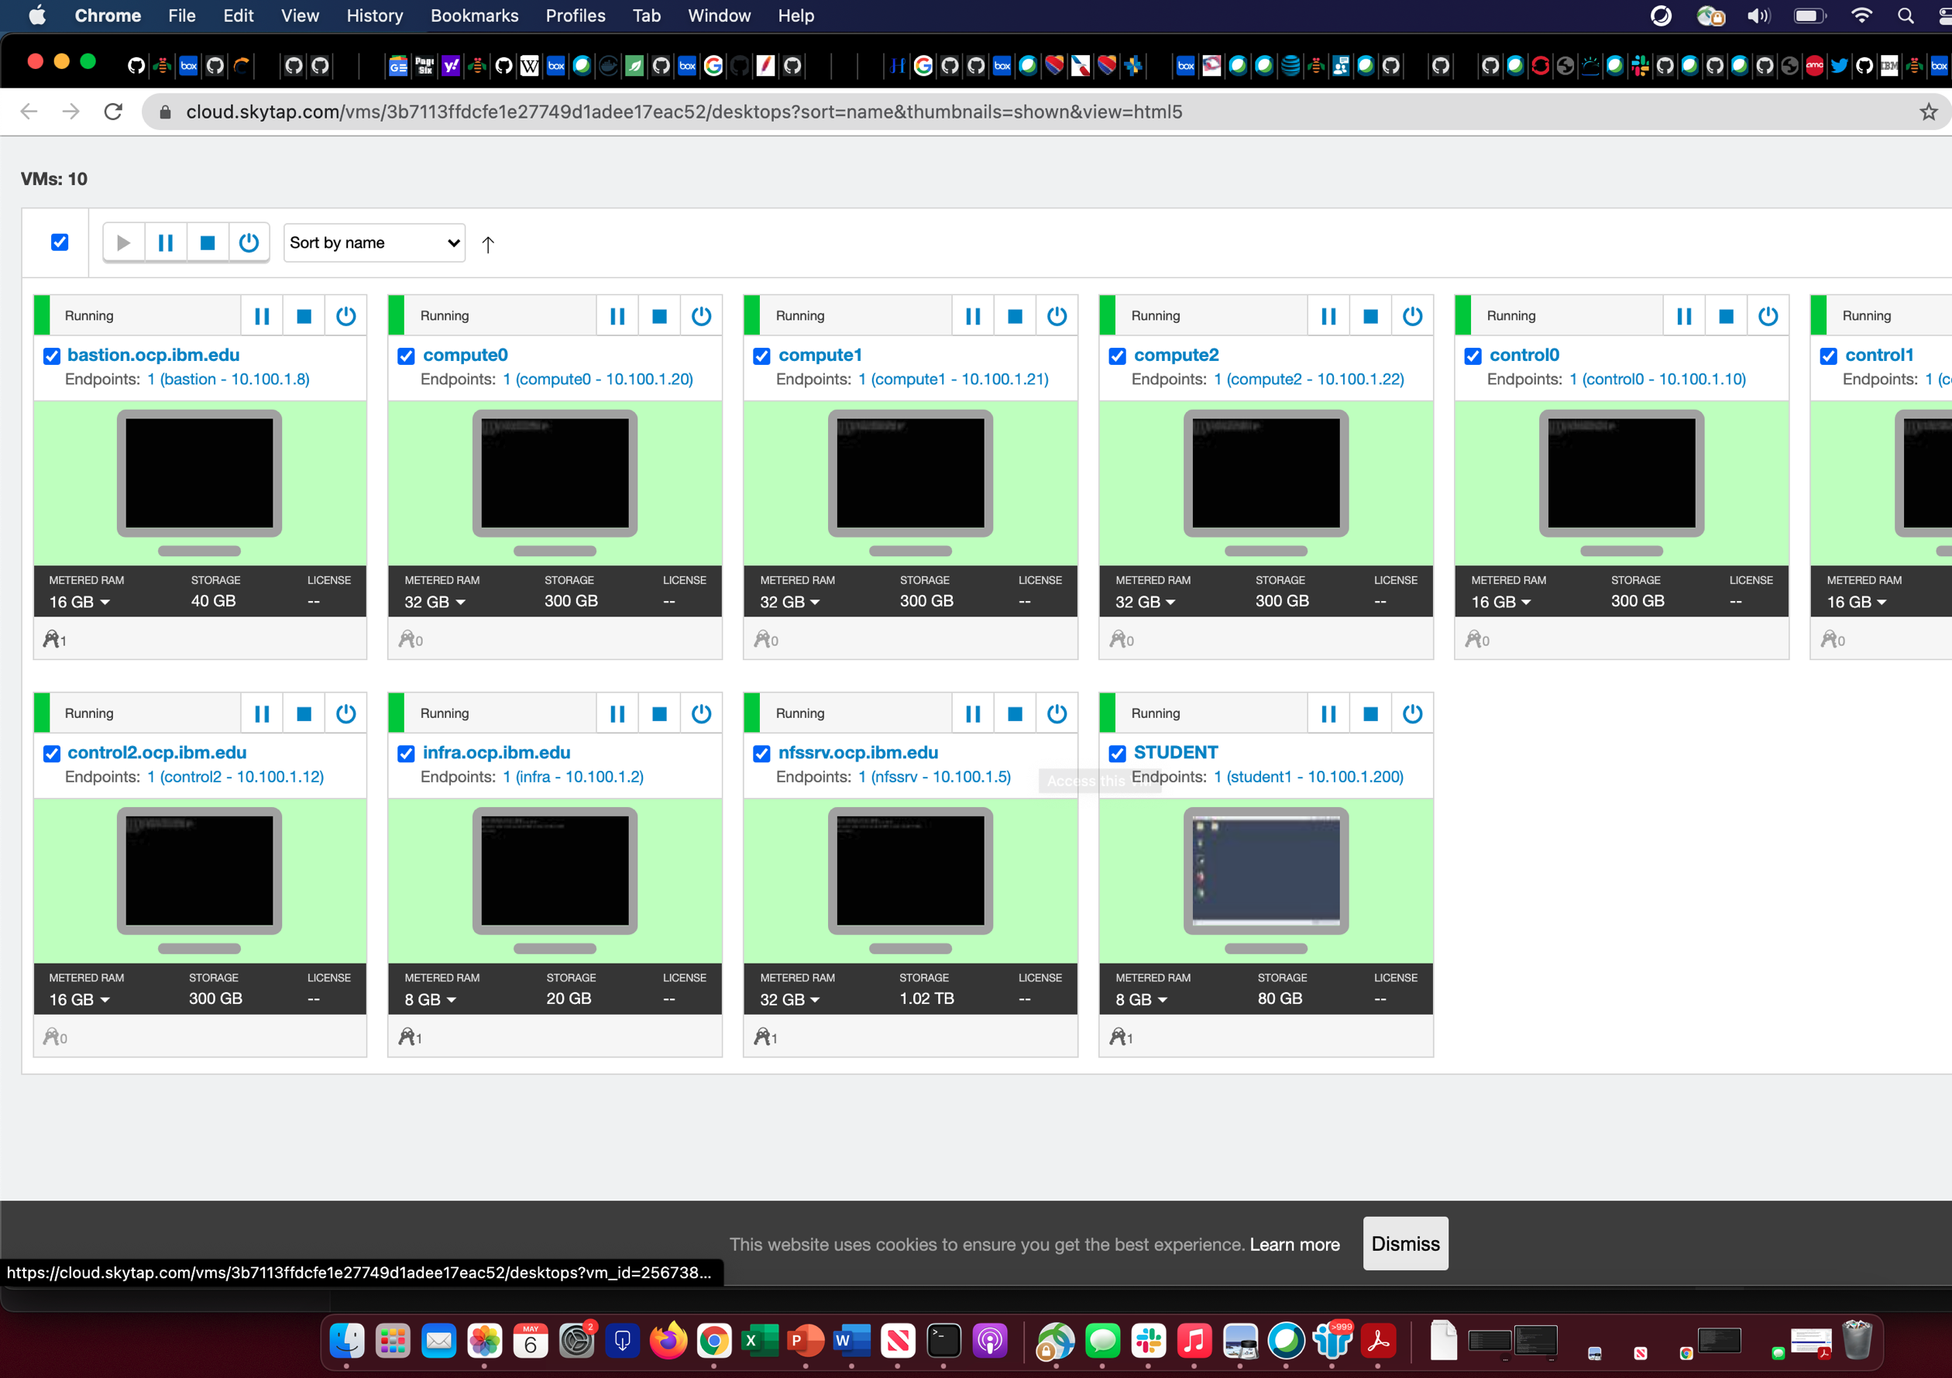Image resolution: width=1952 pixels, height=1378 pixels.
Task: Reload the page
Action: (113, 112)
